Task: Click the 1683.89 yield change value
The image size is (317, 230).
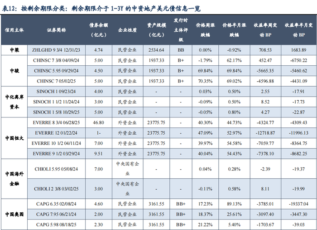Action: pyautogui.click(x=298, y=50)
